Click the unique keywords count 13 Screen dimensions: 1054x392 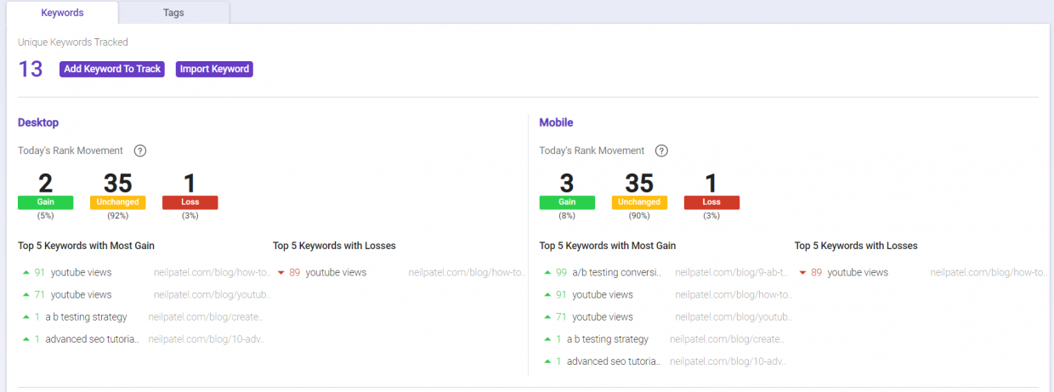(x=31, y=69)
